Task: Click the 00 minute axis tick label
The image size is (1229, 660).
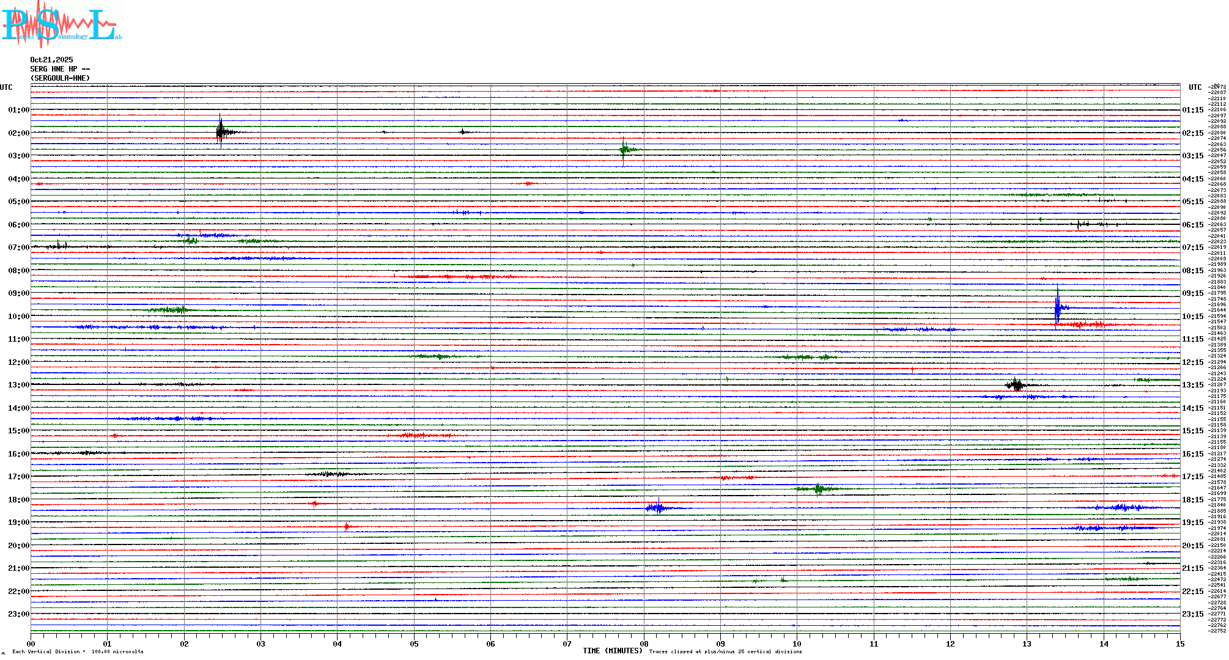Action: 31,643
